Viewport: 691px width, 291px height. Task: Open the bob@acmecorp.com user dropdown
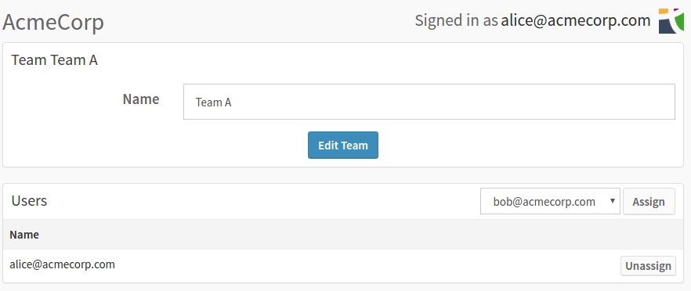550,202
